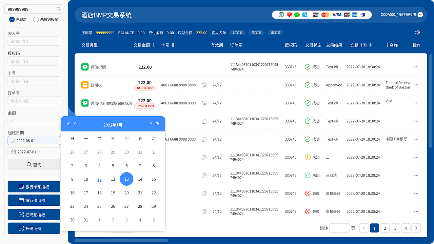Screen dimensions: 434x244
Task: Select the WeChat Pay icon in the header
Action: (x=297, y=15)
